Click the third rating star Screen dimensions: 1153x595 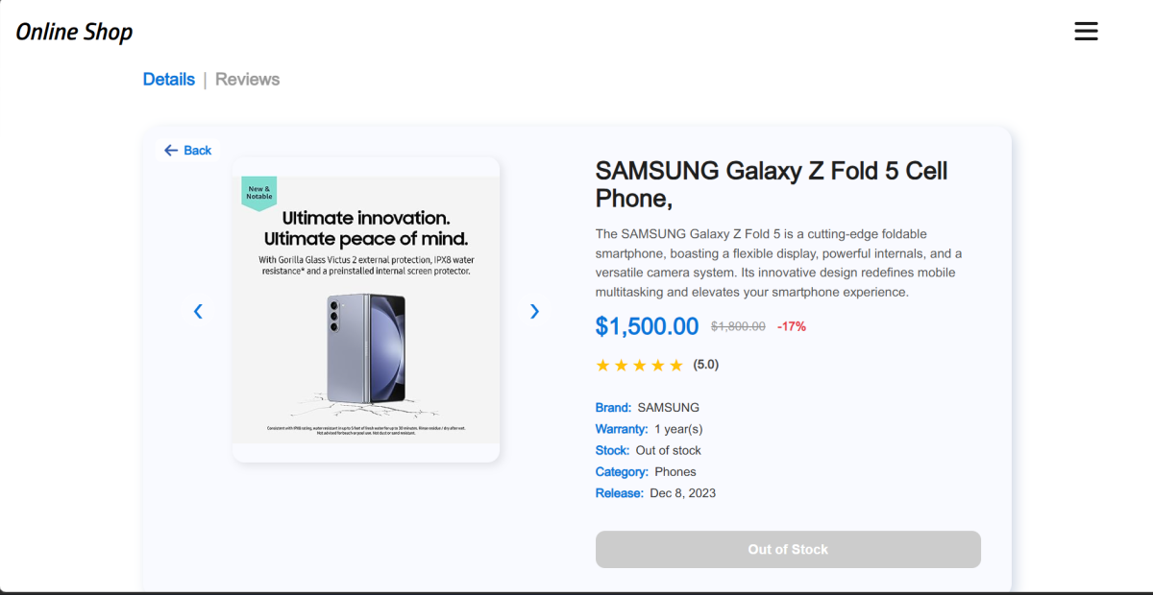(640, 366)
